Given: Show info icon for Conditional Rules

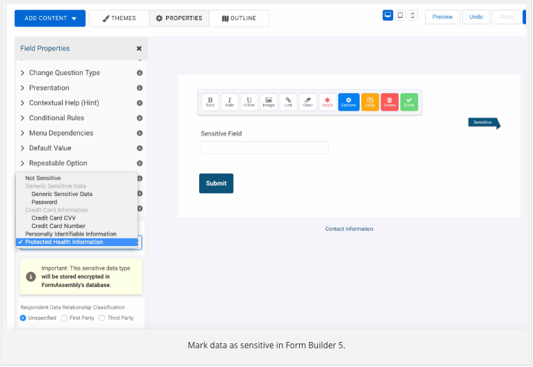Looking at the screenshot, I should pos(140,118).
